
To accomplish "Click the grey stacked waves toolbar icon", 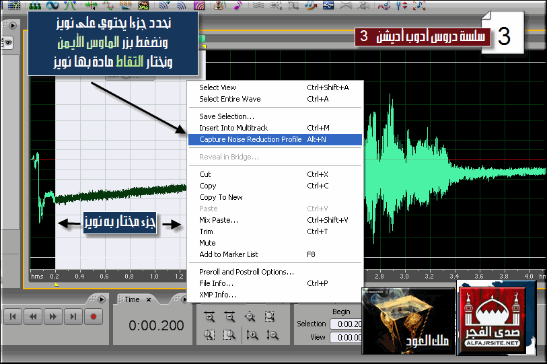I will [258, 5].
